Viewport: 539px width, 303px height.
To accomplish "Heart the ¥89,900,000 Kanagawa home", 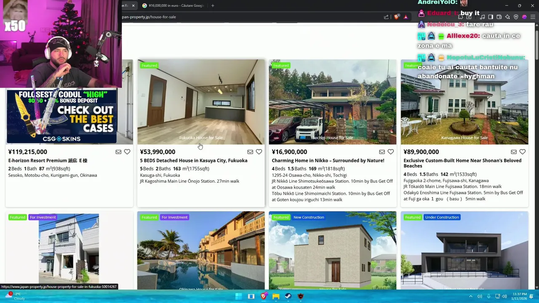I will tap(523, 152).
